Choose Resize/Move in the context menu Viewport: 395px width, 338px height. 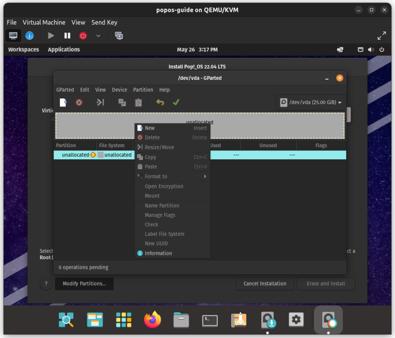point(172,147)
